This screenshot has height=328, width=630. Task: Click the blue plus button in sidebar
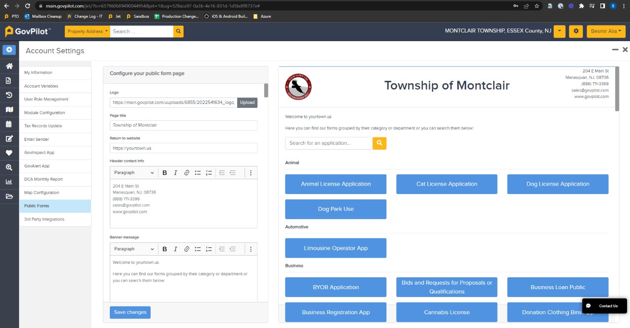pyautogui.click(x=9, y=50)
